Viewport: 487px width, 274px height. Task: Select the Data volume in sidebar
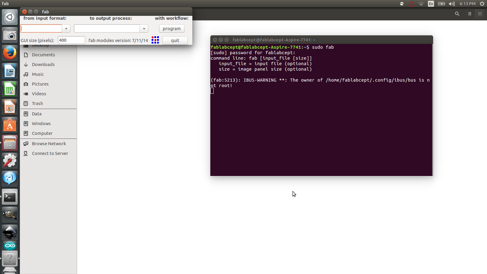click(x=37, y=114)
